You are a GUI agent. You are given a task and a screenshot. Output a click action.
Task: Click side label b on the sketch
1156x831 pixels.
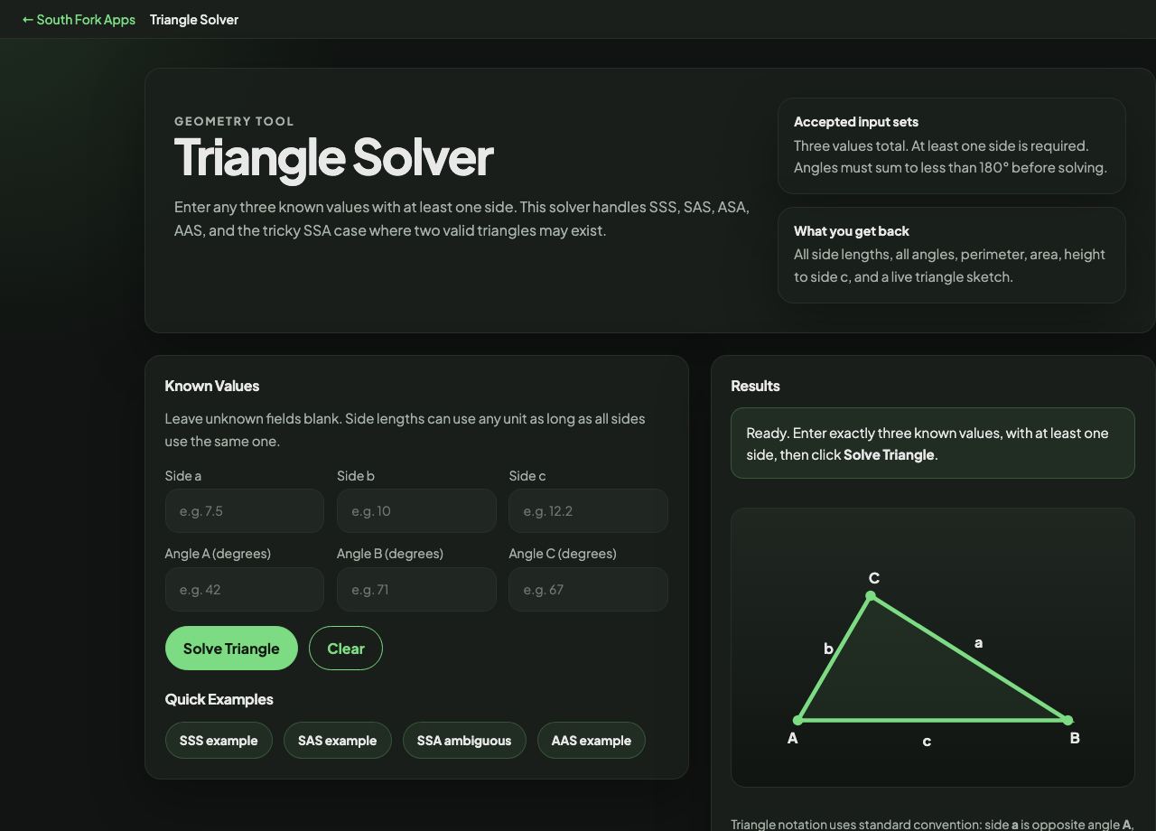click(x=828, y=649)
